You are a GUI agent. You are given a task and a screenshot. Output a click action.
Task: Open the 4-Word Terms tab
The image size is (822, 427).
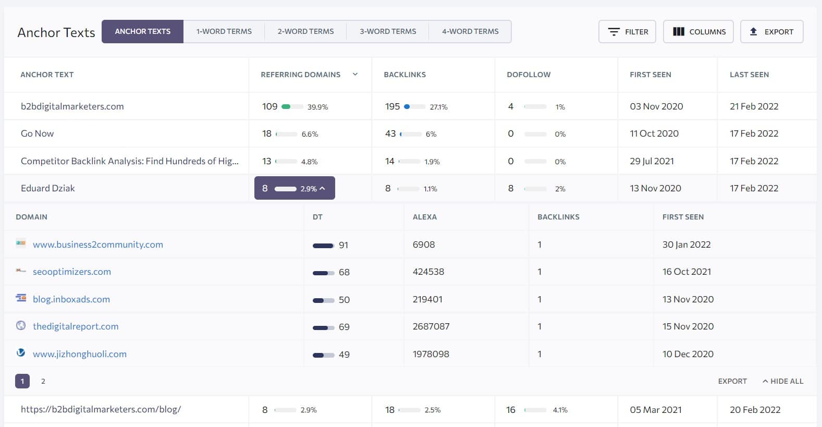click(x=470, y=32)
